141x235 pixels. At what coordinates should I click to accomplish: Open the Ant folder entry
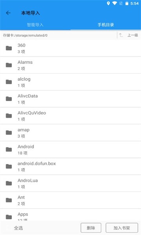point(70,200)
